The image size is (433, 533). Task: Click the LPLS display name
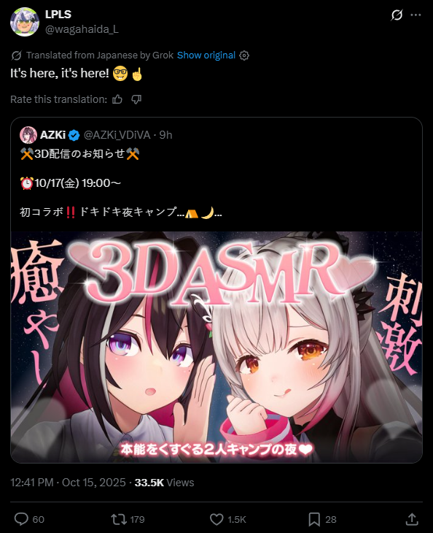[58, 15]
